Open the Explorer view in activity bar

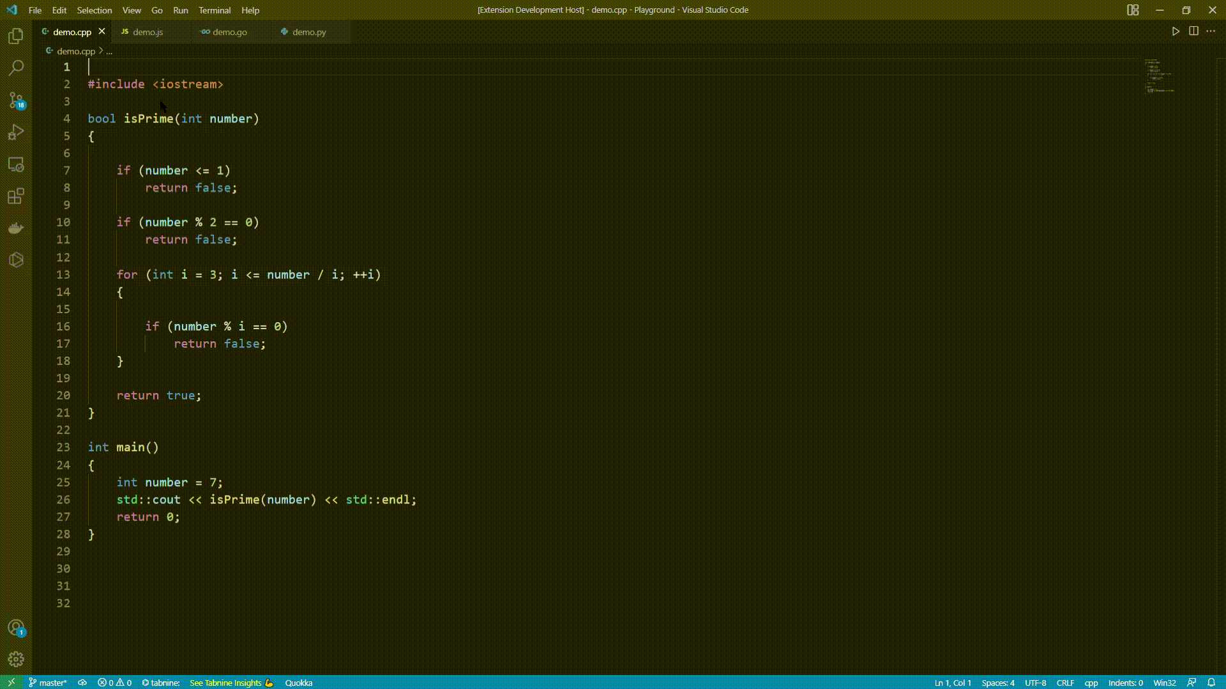pos(16,36)
